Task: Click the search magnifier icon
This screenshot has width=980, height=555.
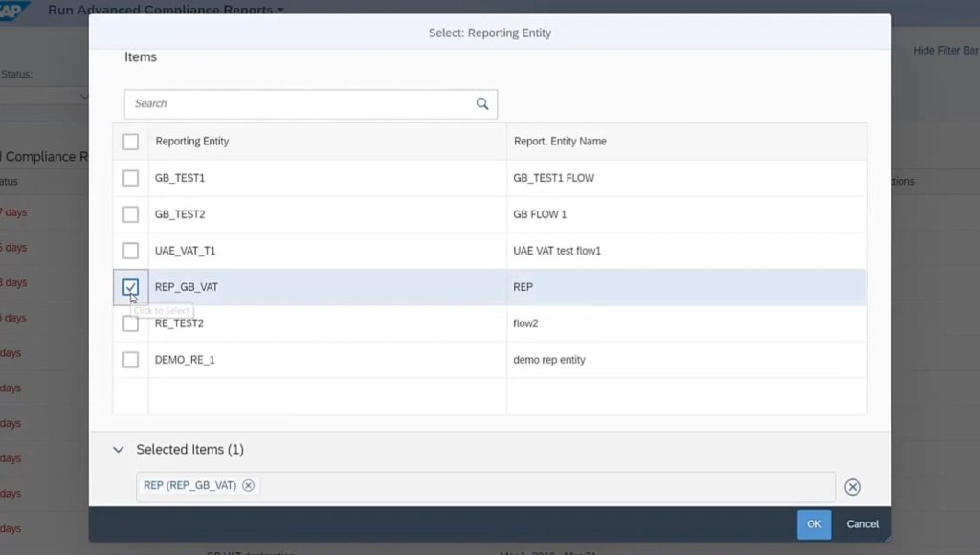Action: coord(482,104)
